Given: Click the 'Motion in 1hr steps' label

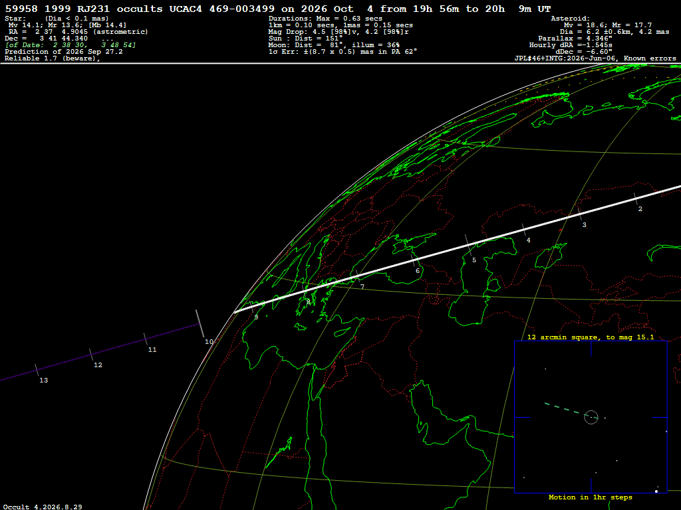Looking at the screenshot, I should coord(591,497).
